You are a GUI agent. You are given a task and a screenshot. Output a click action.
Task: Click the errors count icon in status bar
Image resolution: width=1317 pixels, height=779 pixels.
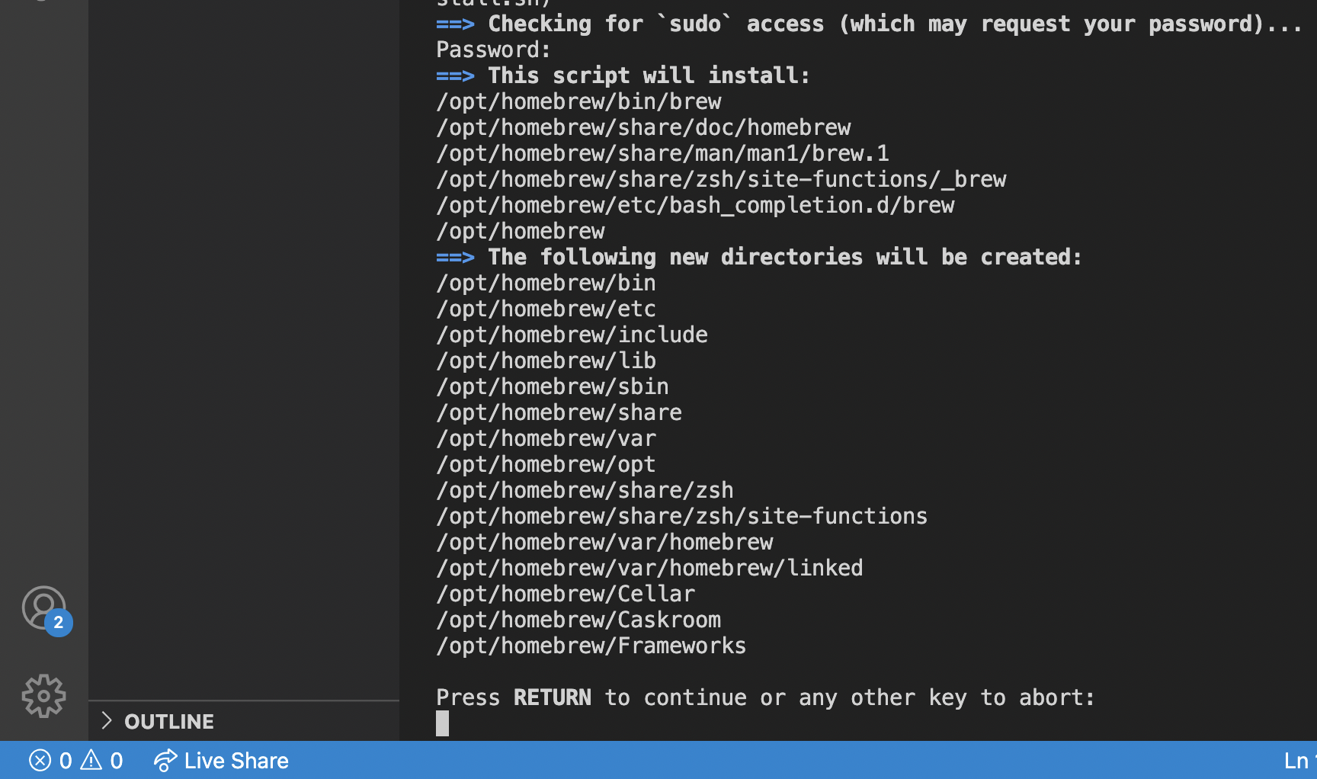[x=40, y=760]
